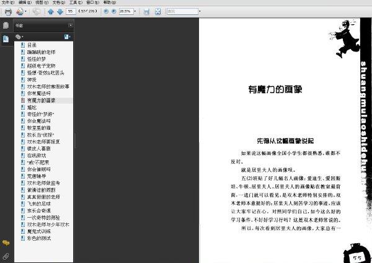Open the bookmark options gear dropdown
The height and width of the screenshot is (263, 372).
(19, 37)
